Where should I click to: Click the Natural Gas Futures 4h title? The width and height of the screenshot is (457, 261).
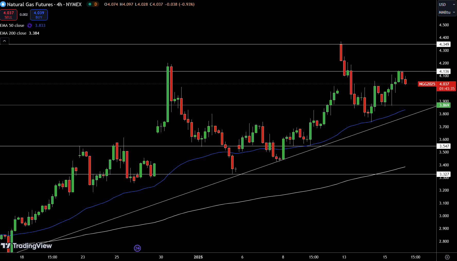[44, 4]
